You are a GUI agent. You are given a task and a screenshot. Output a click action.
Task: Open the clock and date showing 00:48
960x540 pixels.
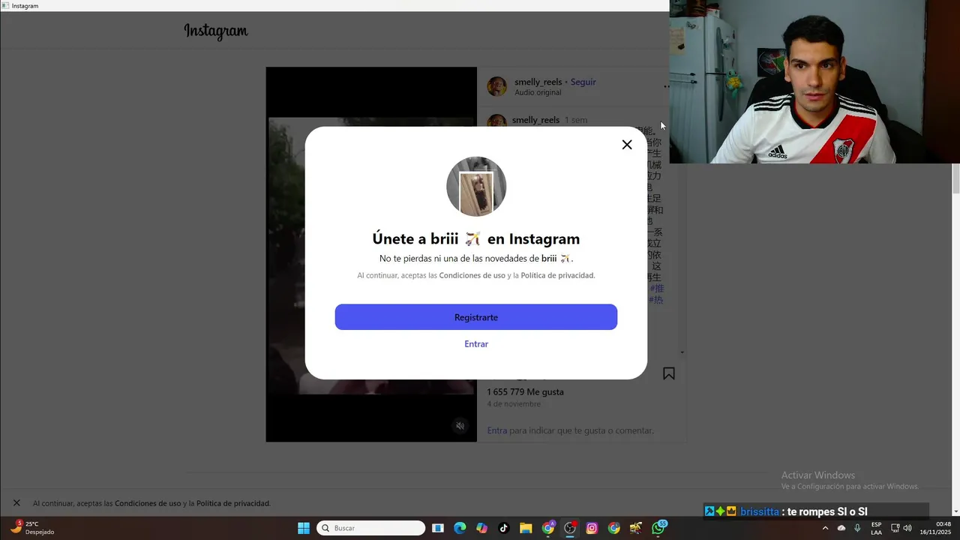click(x=935, y=528)
